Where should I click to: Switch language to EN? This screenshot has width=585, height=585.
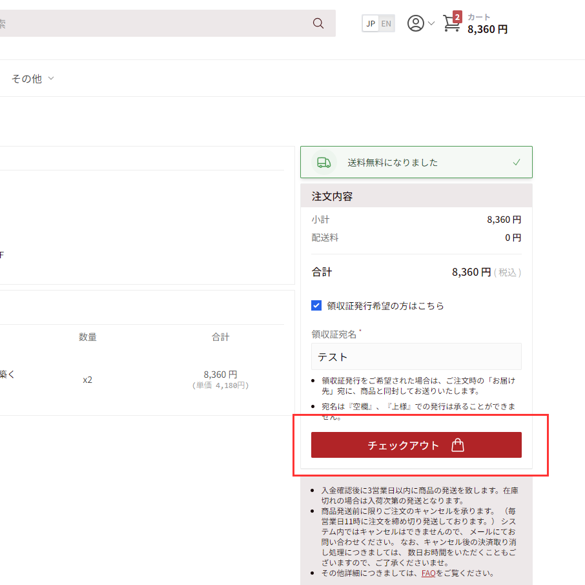[x=386, y=23]
